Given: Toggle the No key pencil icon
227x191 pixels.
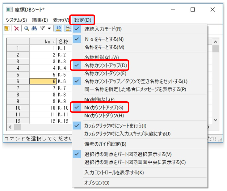Looking at the screenshot, I should (x=68, y=28).
